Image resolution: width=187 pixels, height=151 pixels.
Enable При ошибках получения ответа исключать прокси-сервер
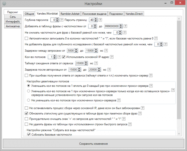point(26,75)
